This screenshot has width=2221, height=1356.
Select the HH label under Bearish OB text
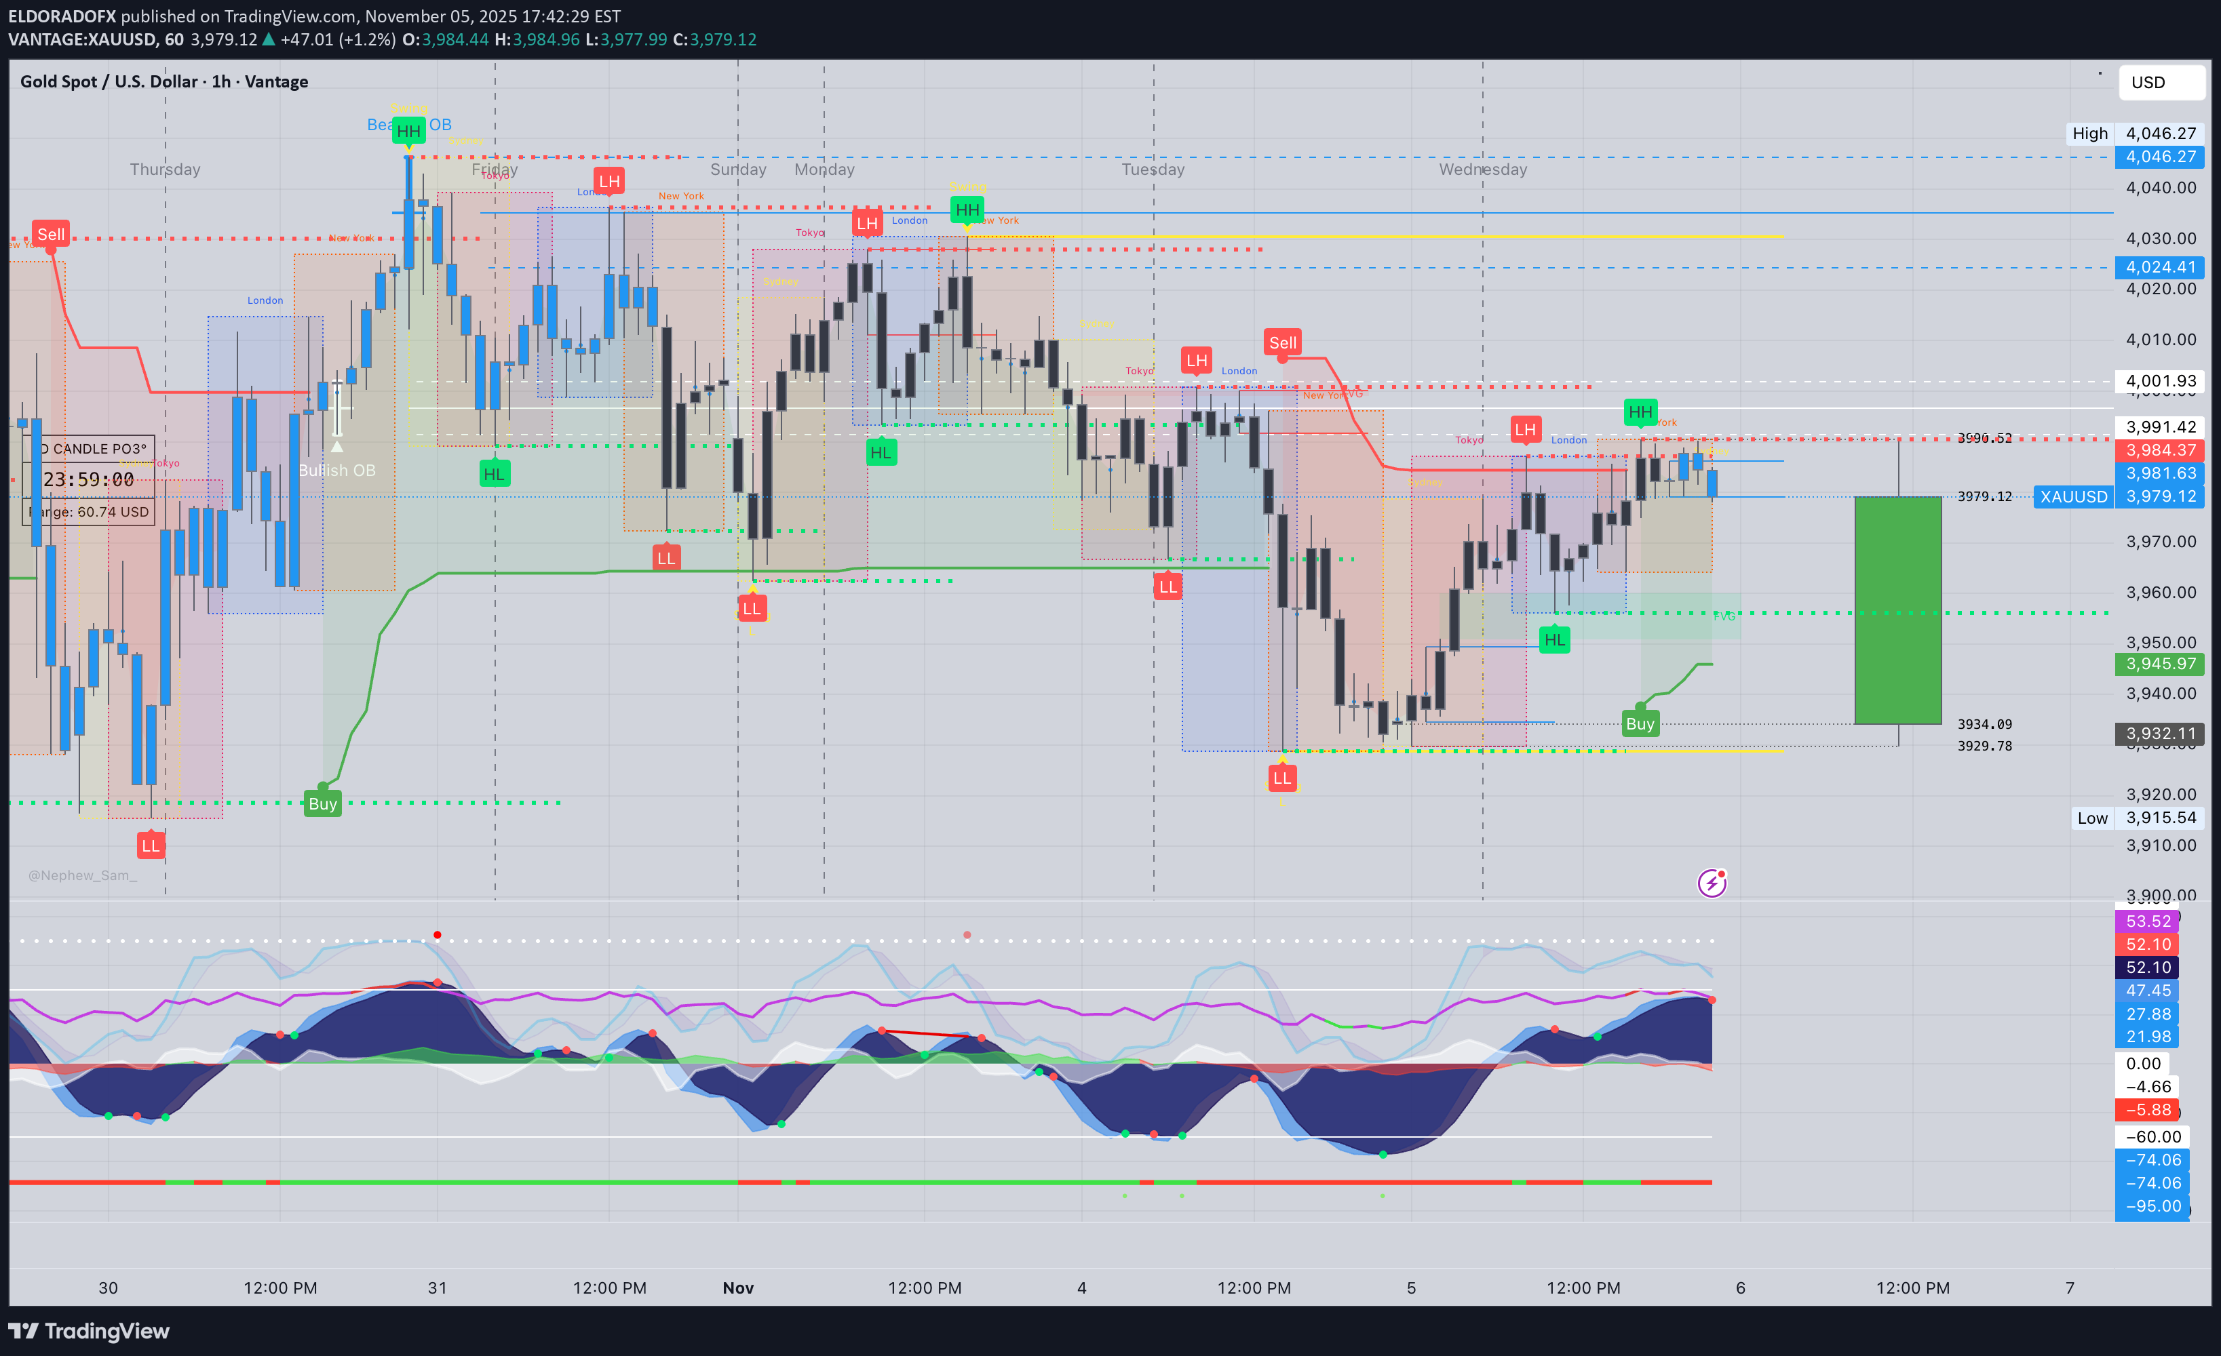click(x=408, y=132)
